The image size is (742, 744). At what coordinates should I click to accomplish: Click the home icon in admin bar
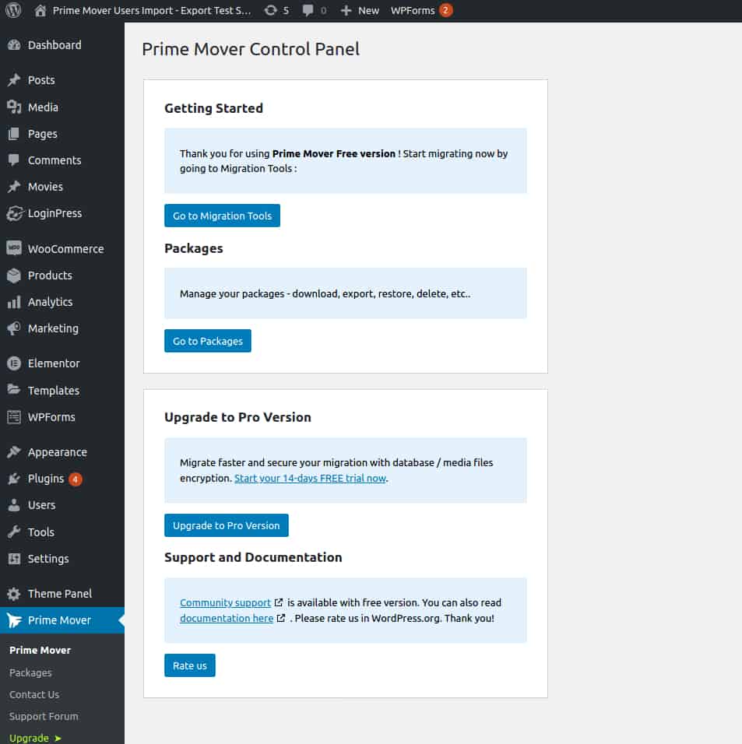click(40, 10)
